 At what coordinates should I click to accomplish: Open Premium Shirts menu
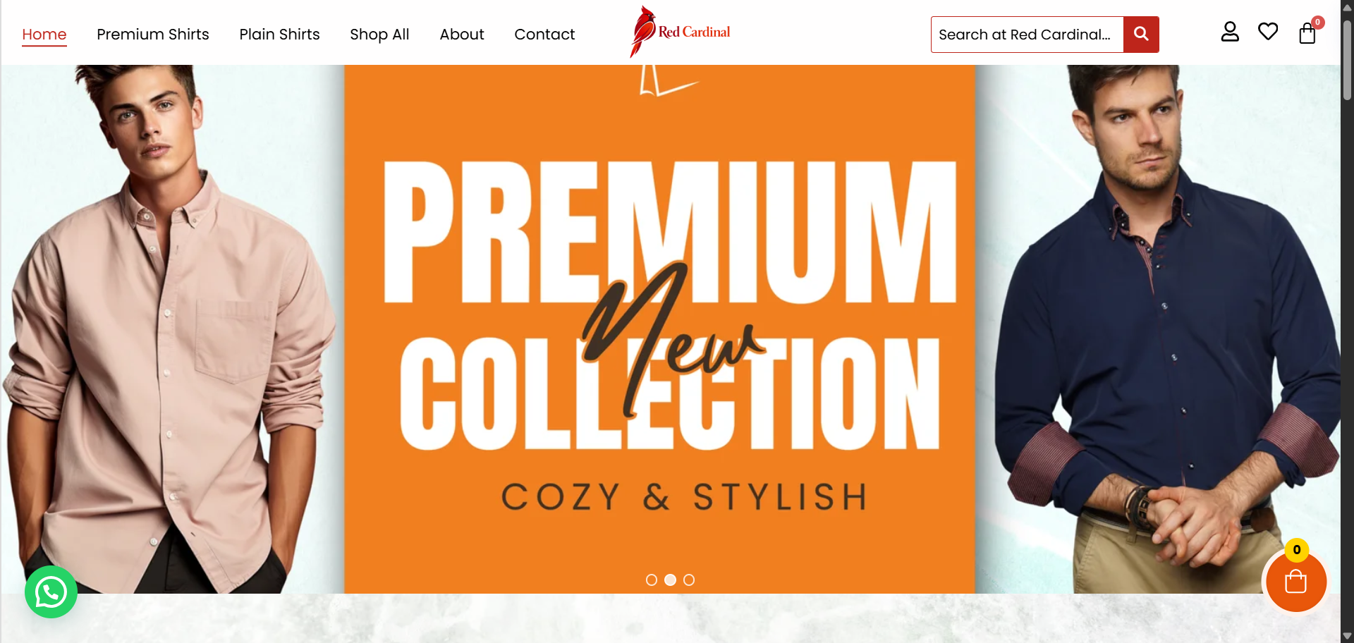pos(153,35)
